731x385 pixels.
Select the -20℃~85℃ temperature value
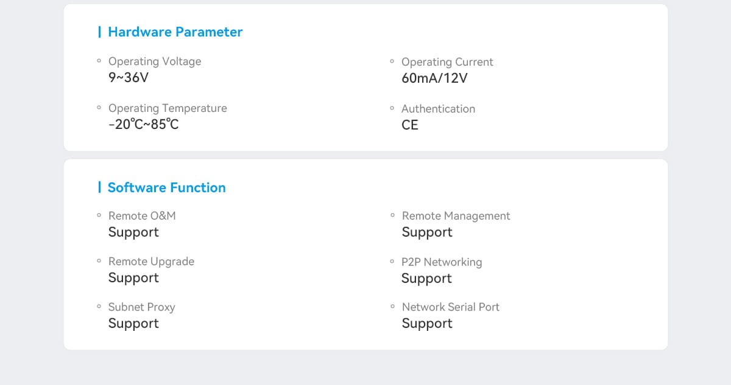(x=143, y=125)
